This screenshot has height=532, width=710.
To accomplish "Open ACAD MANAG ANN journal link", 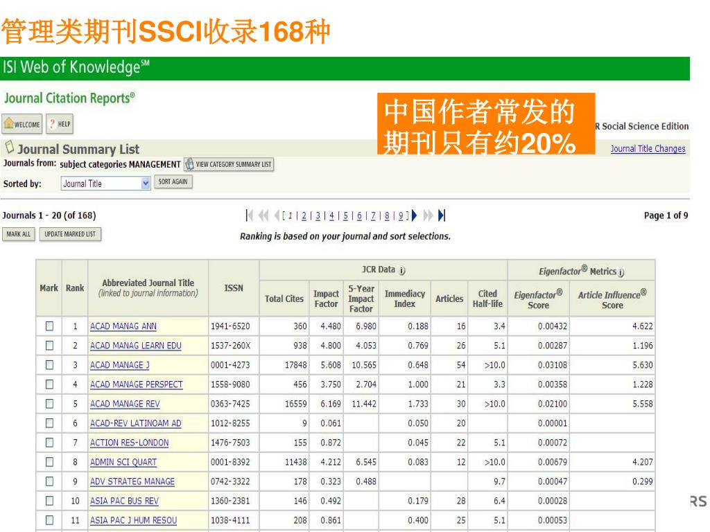I will [123, 326].
